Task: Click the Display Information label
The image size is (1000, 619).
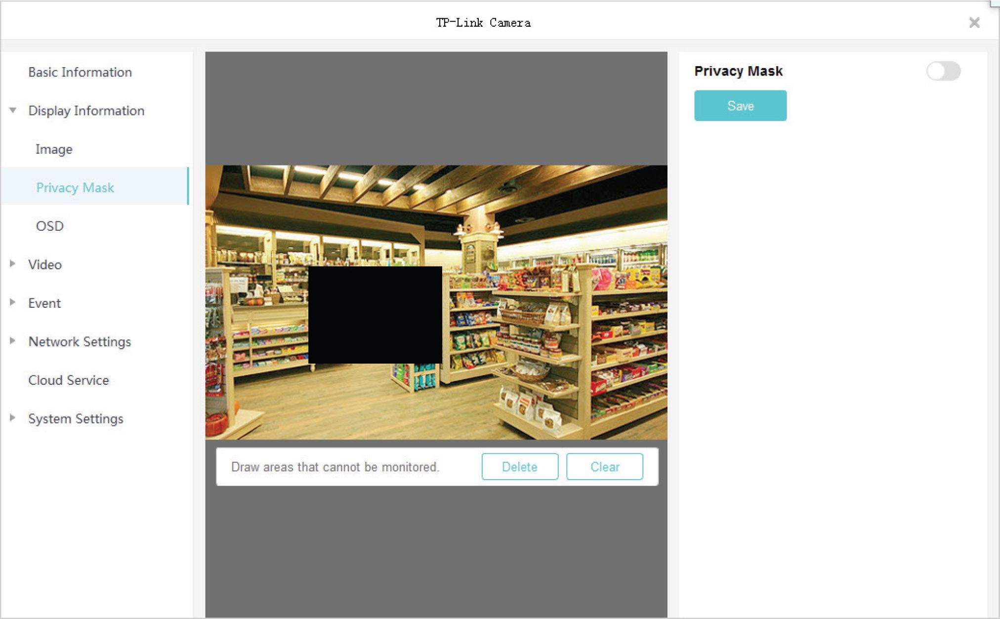Action: (x=86, y=111)
